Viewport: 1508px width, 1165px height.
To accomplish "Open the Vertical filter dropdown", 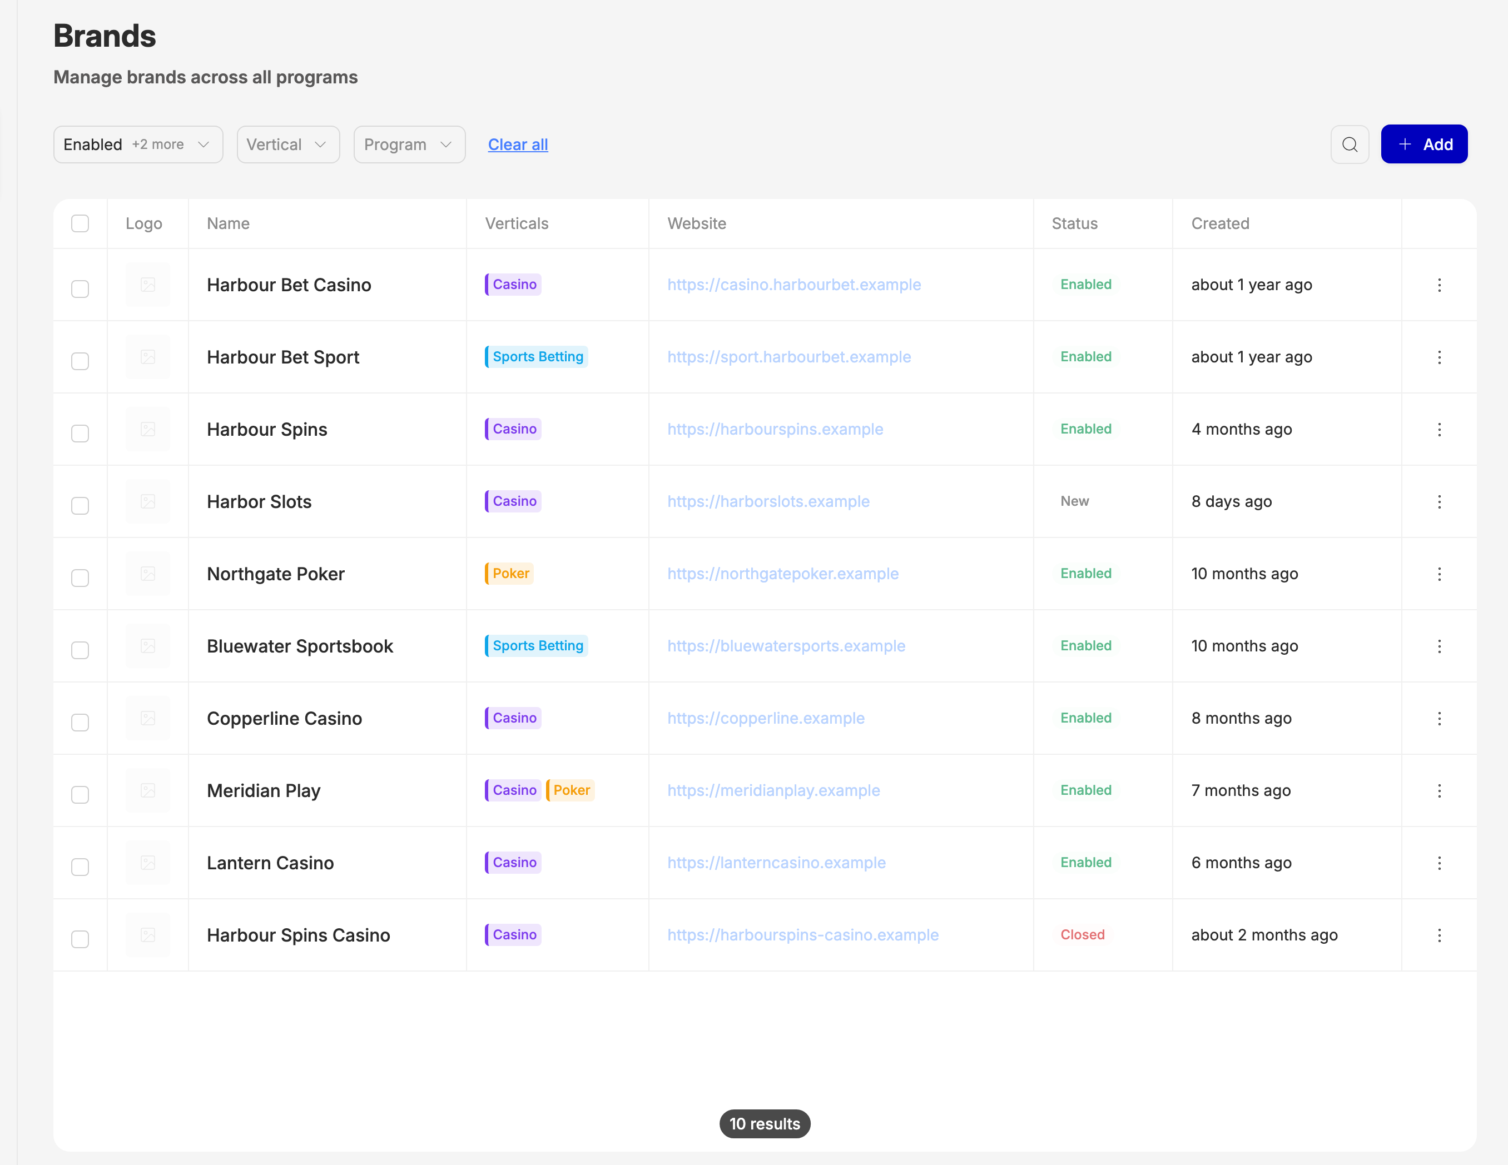I will click(288, 145).
